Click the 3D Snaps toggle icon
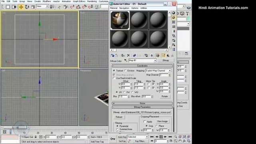256x144 pixels. click(x=72, y=7)
